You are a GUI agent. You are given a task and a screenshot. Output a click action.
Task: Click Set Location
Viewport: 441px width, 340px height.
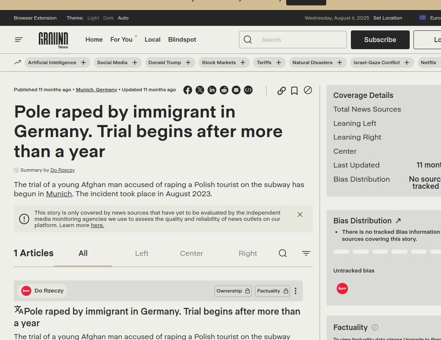pyautogui.click(x=388, y=18)
